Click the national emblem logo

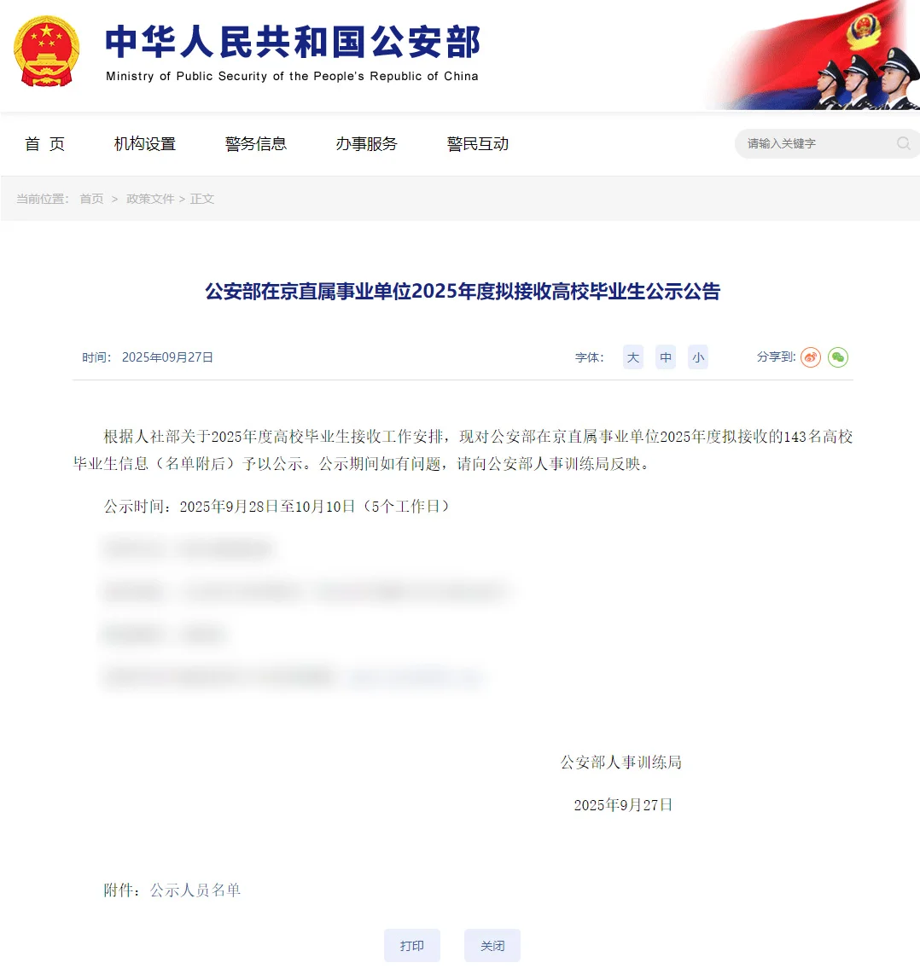point(46,51)
